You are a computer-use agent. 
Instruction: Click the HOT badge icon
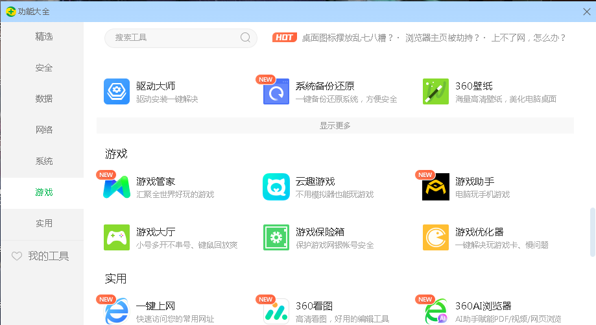pyautogui.click(x=284, y=37)
